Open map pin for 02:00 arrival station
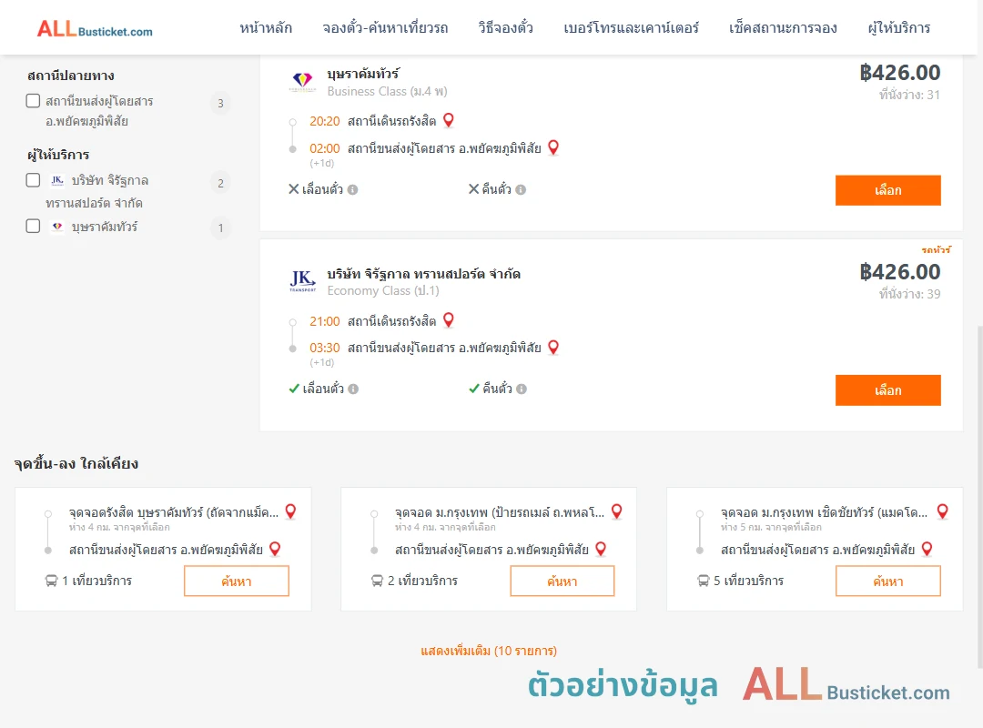The image size is (983, 728). [553, 147]
